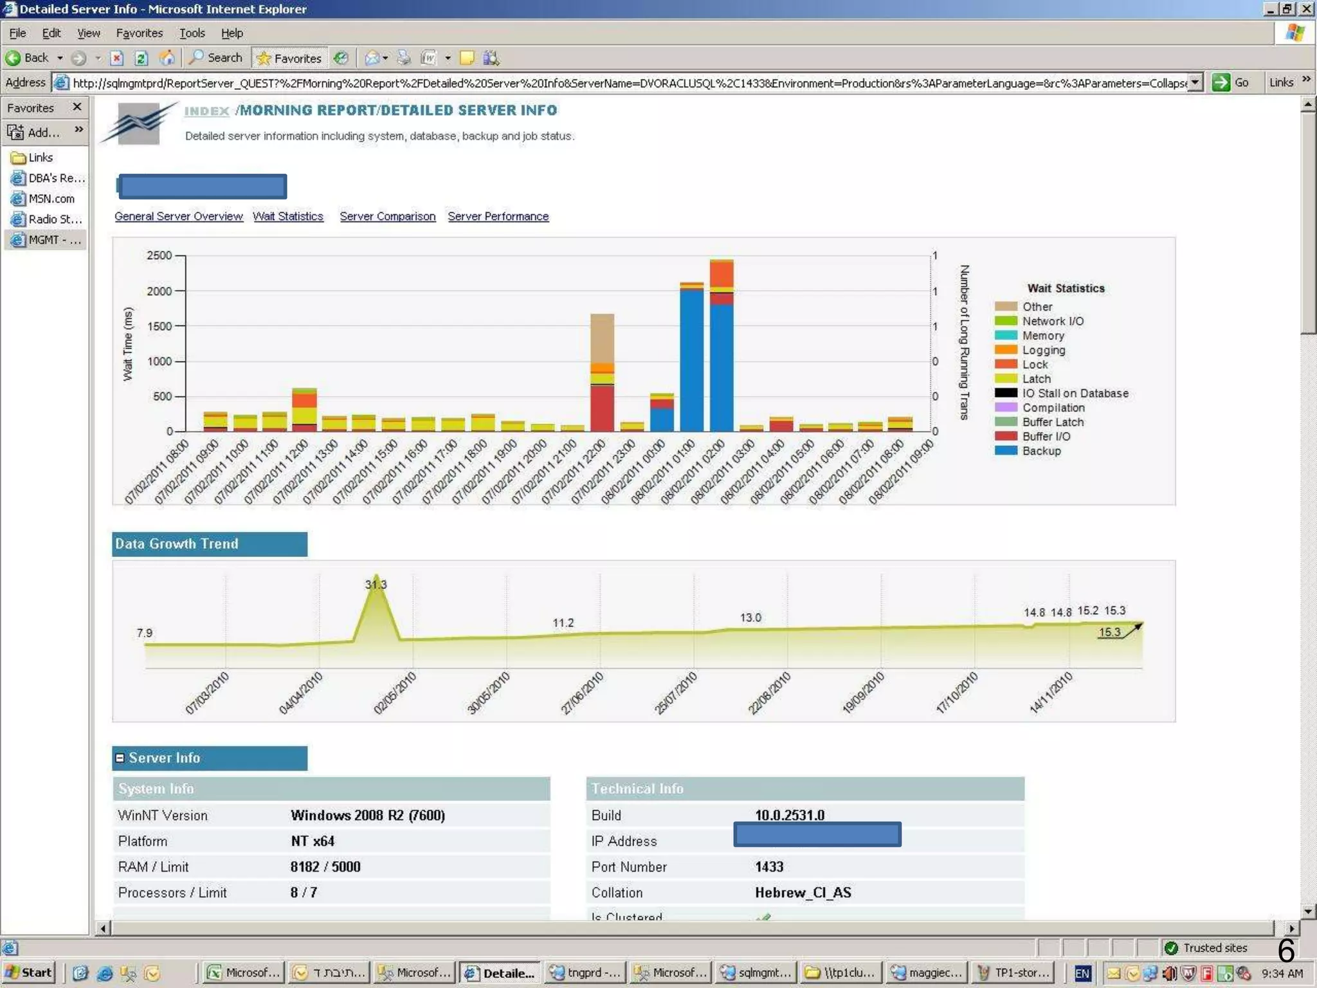
Task: Collapse the Server Info section
Action: pos(120,758)
